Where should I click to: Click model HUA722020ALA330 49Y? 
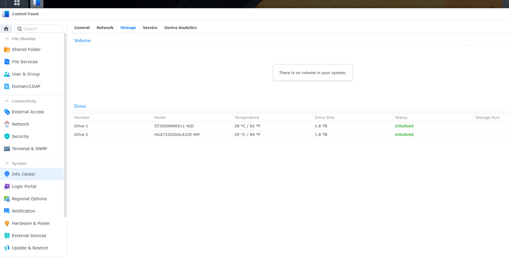pos(177,134)
